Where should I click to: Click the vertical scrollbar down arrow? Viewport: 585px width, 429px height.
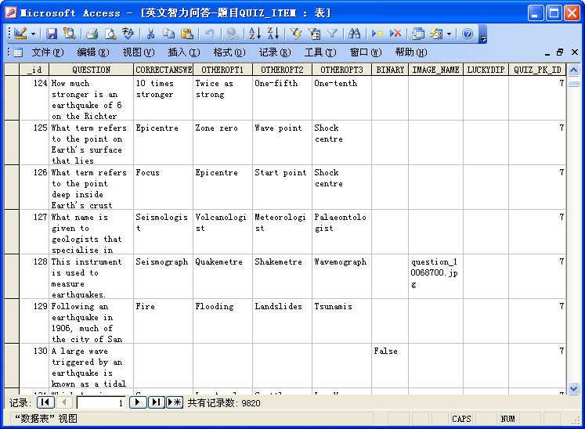(573, 389)
